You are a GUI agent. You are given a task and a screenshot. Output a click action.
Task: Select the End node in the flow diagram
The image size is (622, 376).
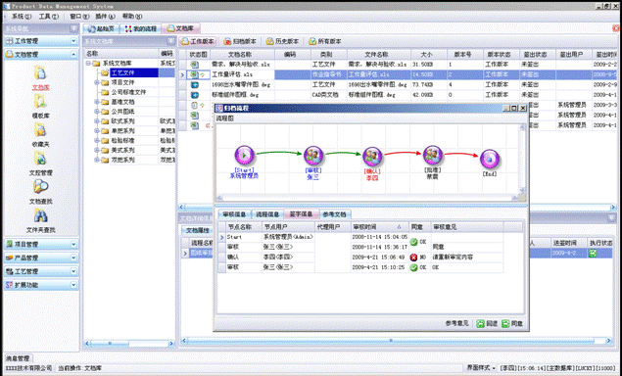click(490, 159)
